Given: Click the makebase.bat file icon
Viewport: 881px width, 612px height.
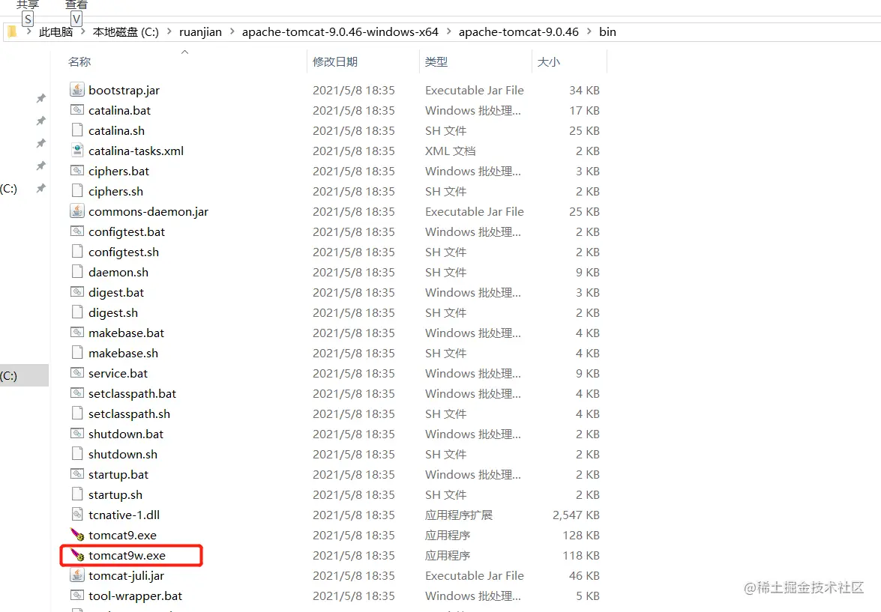Looking at the screenshot, I should (77, 333).
